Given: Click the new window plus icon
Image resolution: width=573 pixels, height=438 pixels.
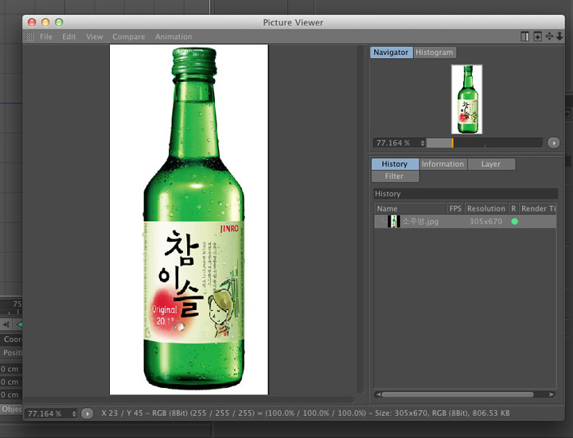Looking at the screenshot, I should pos(537,37).
